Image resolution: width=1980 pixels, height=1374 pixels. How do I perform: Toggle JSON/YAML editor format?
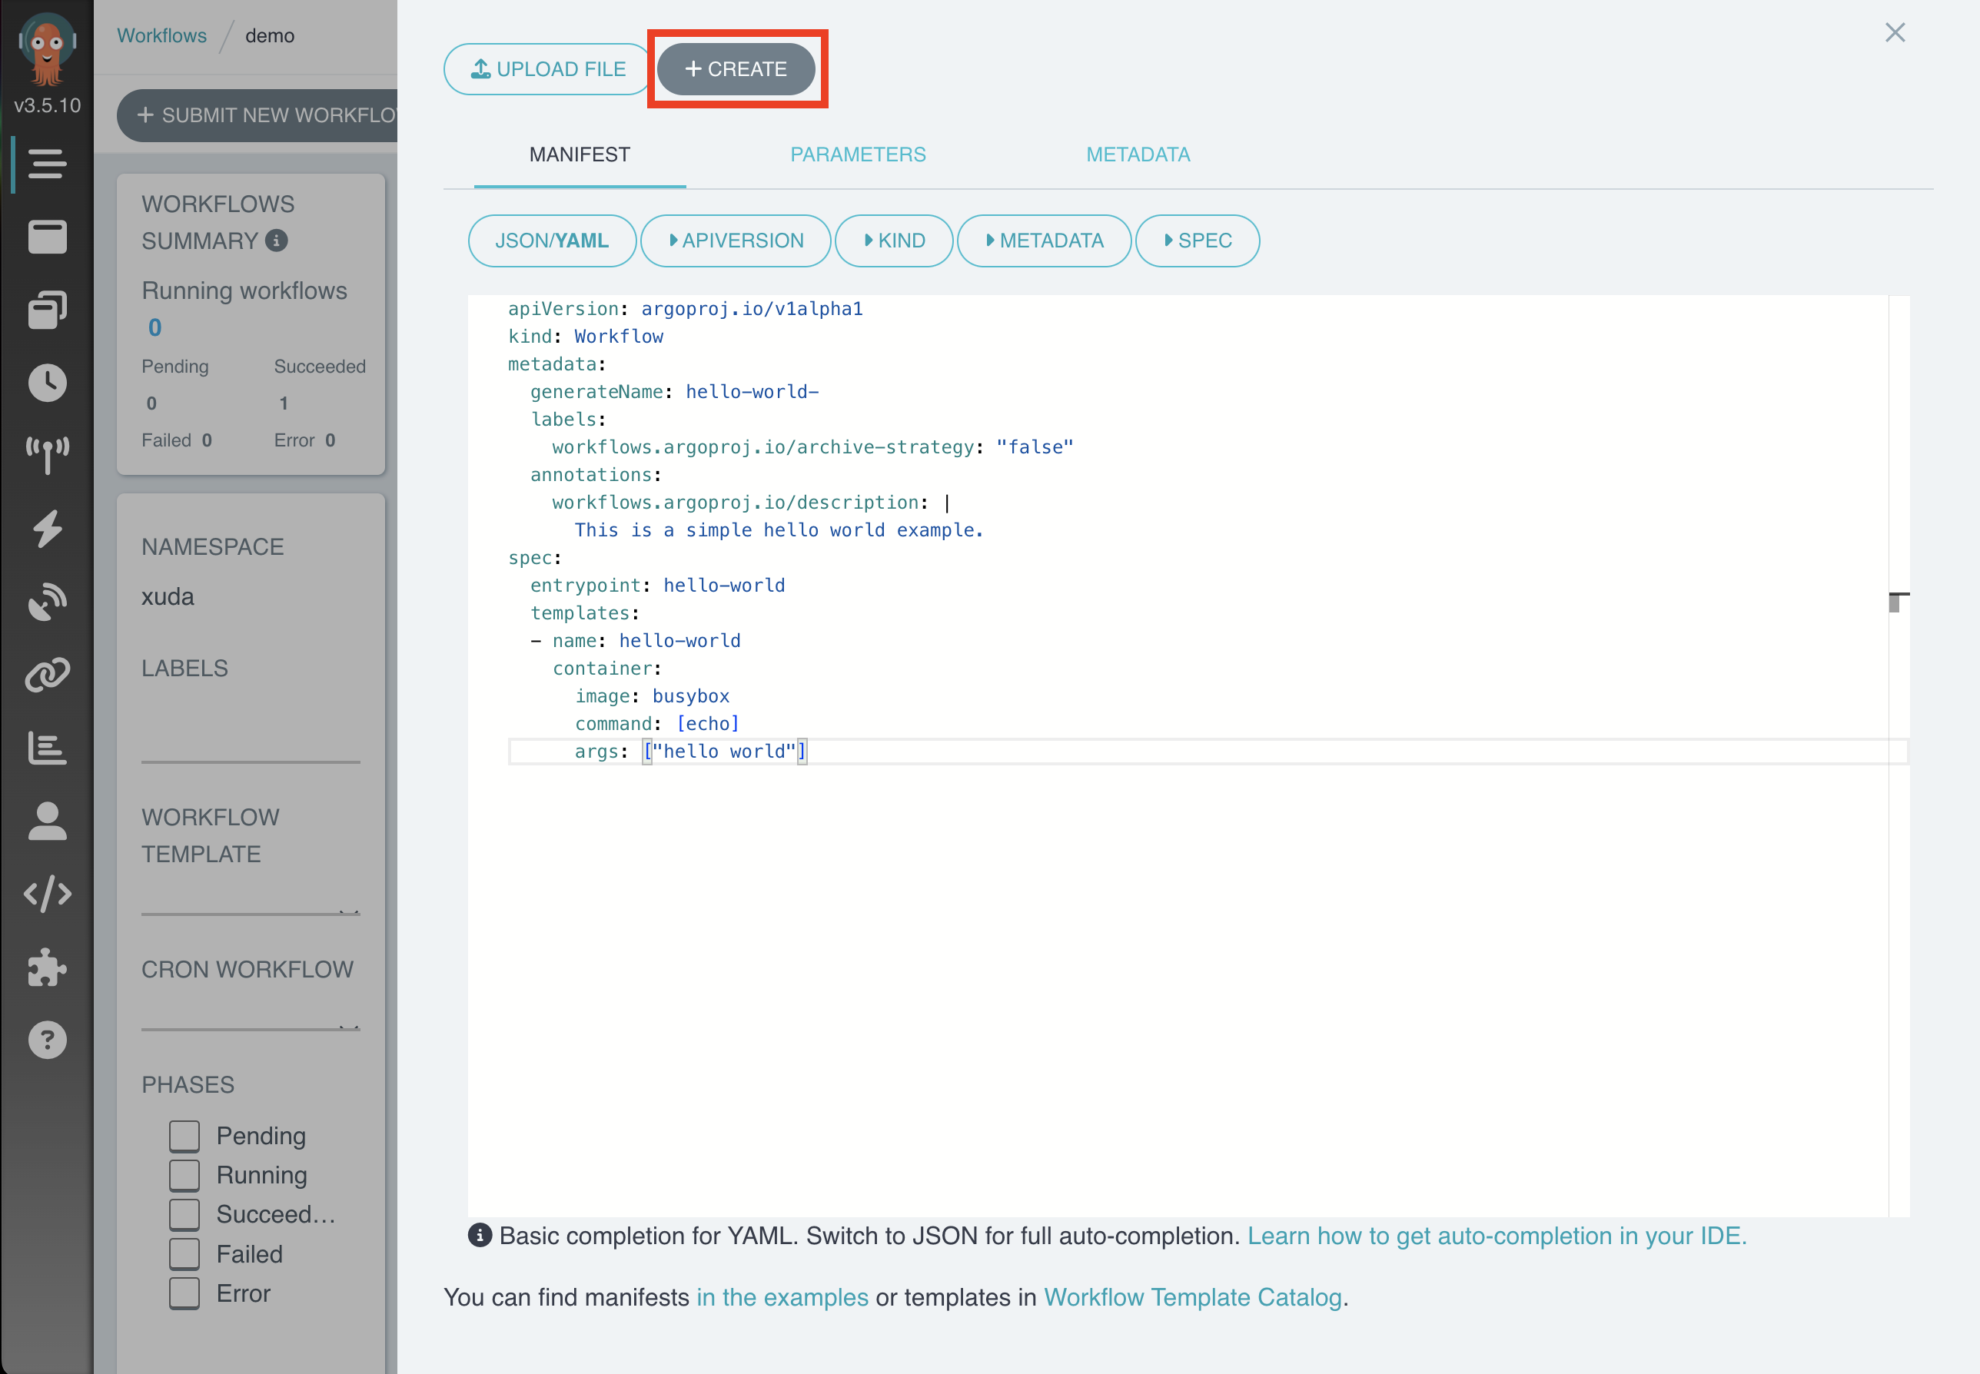pyautogui.click(x=552, y=241)
